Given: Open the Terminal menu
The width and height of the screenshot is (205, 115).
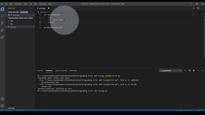Looking at the screenshot, I should (x=43, y=4).
